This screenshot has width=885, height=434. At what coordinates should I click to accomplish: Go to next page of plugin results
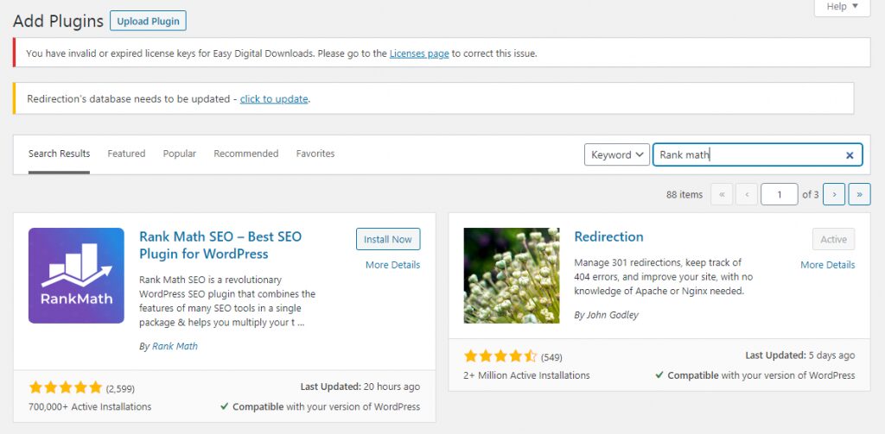point(834,194)
